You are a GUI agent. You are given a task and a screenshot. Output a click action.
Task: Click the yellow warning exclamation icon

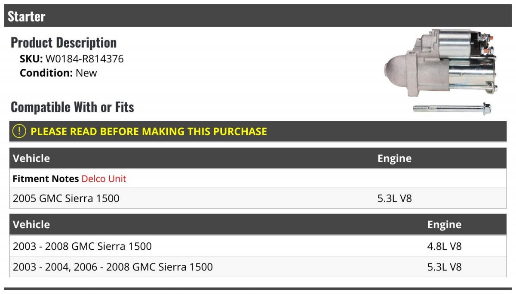point(19,131)
